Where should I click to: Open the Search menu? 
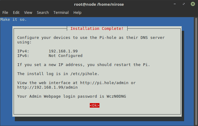pyautogui.click(x=43, y=13)
